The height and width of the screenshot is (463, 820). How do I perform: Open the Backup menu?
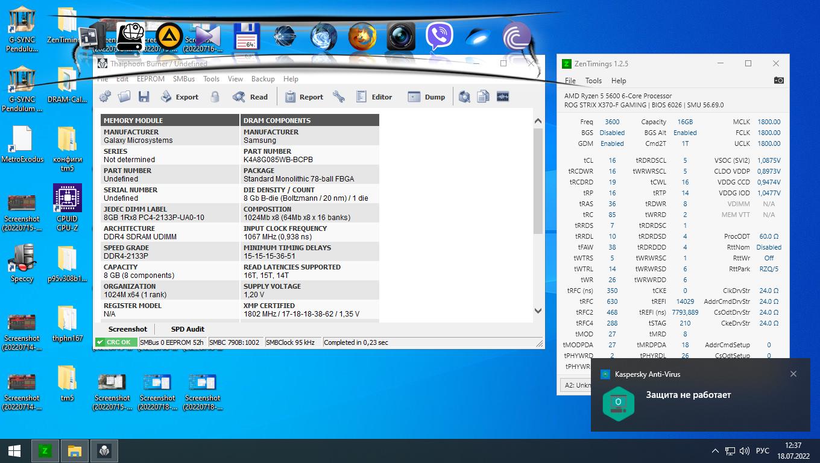263,79
